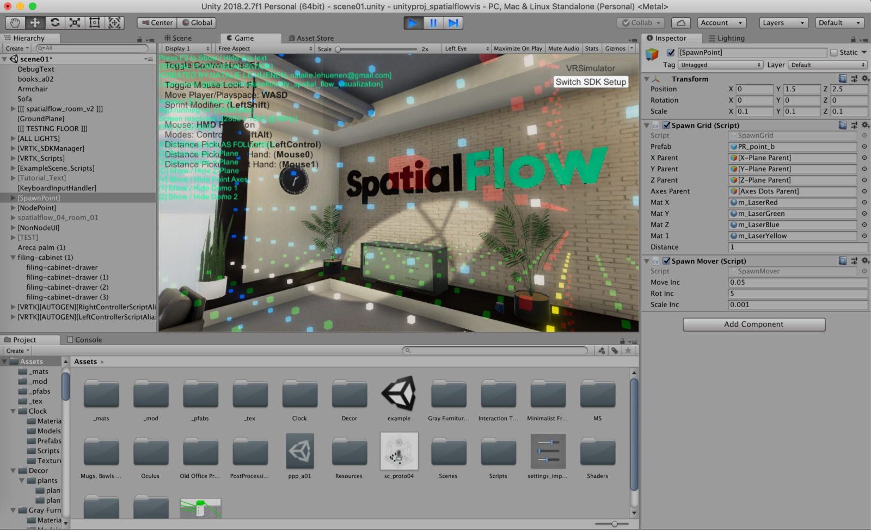The image size is (871, 530).
Task: Open the Free Aspect dropdown
Action: pos(265,48)
